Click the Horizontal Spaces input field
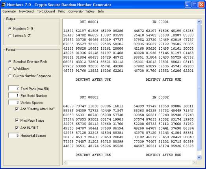The height and width of the screenshot is (169, 206). 14,136
